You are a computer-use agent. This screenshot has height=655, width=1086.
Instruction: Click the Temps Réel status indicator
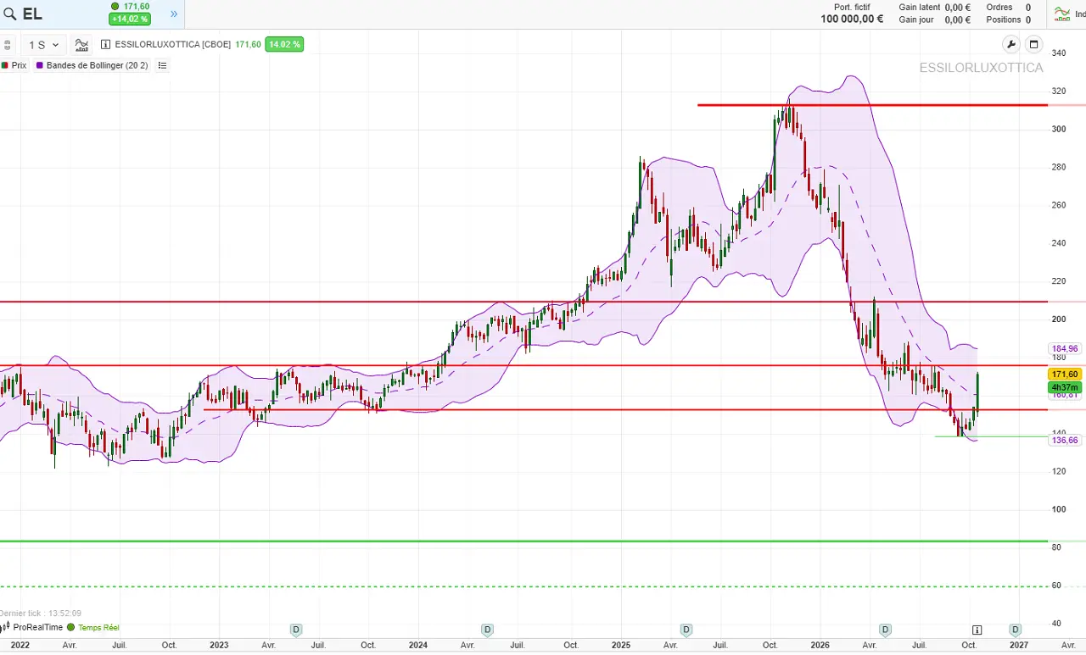click(x=93, y=628)
